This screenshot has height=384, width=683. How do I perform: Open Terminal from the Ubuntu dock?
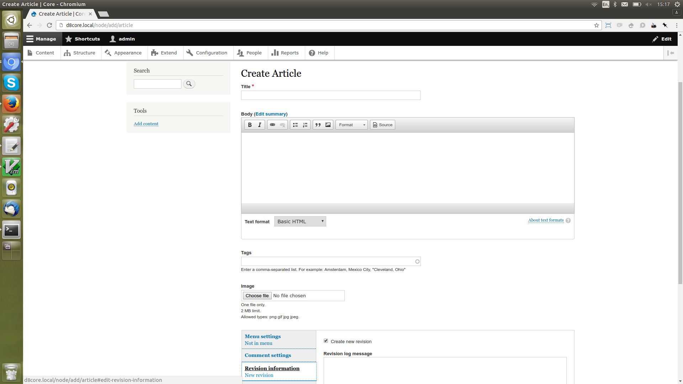tap(11, 230)
